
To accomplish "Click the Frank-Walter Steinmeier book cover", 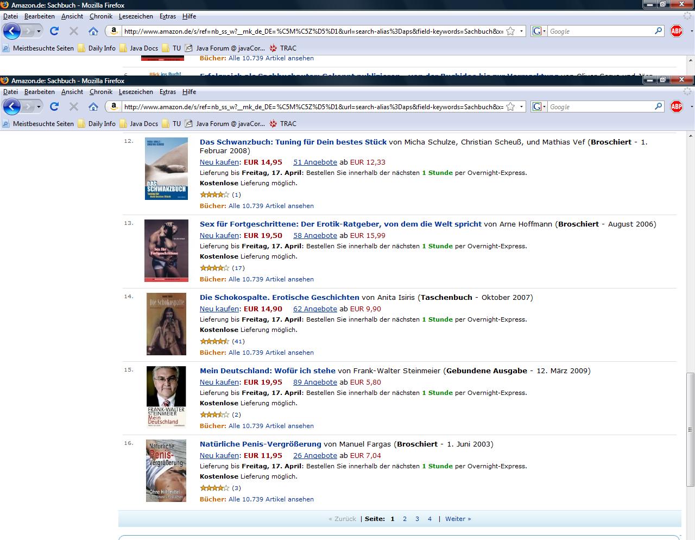I will pyautogui.click(x=166, y=397).
